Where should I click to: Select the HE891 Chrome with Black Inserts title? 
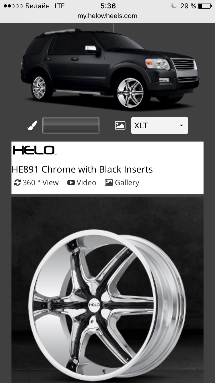[82, 169]
